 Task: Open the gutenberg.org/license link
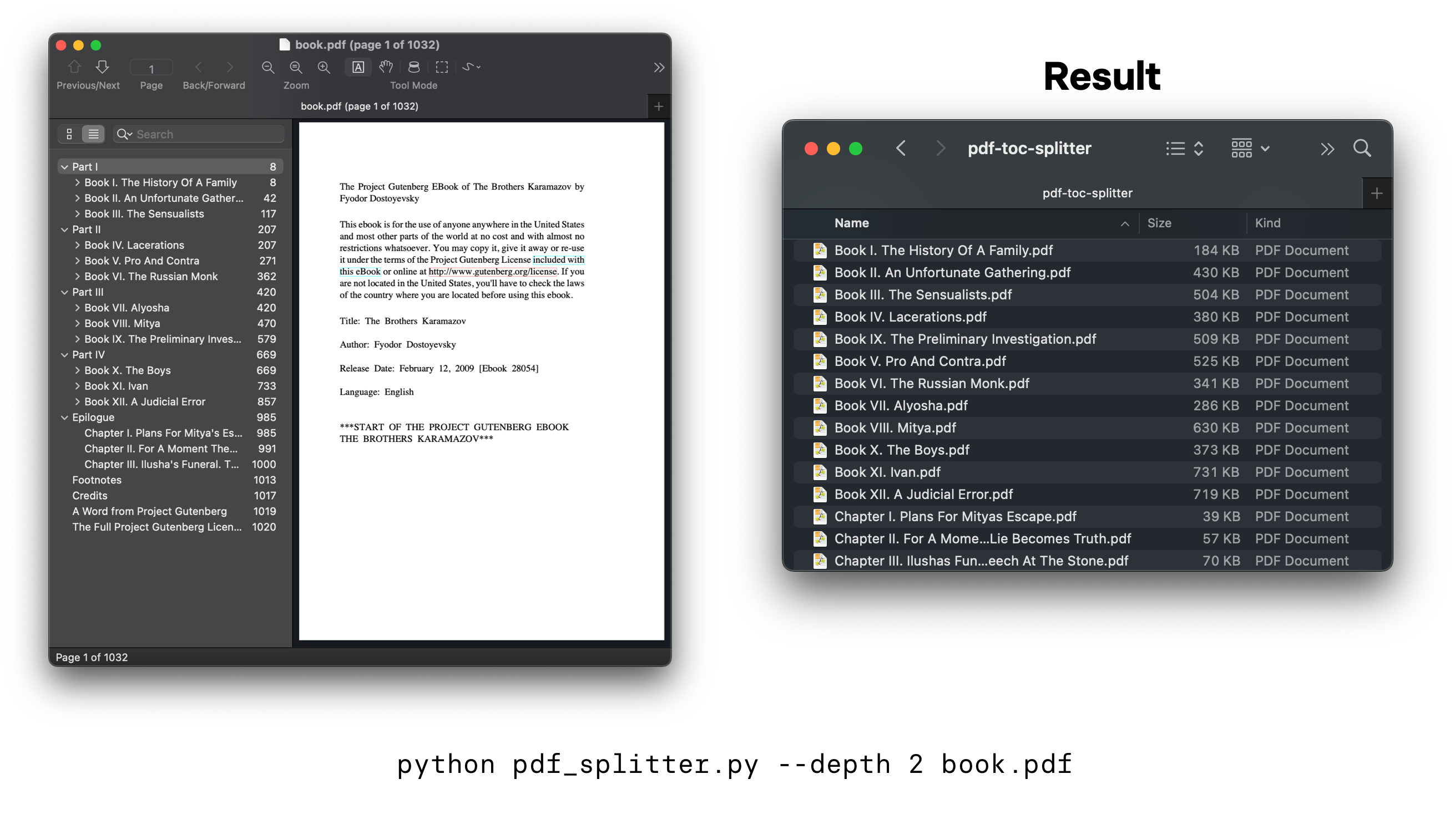pos(492,272)
